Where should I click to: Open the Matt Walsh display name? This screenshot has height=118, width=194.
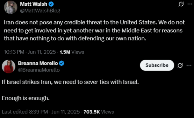tap(34, 4)
